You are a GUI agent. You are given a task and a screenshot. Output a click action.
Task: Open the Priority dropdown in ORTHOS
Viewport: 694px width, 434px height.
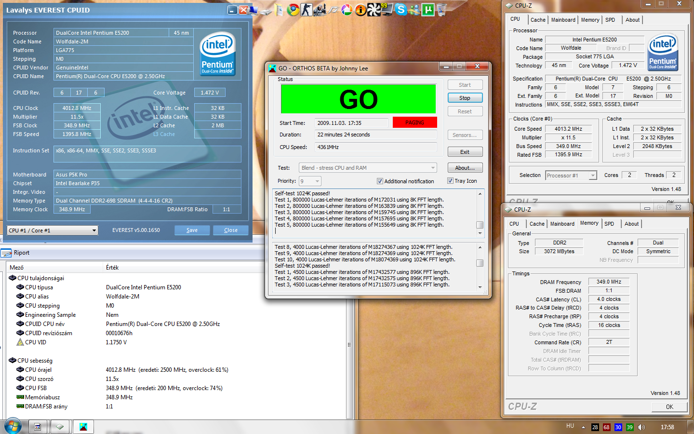(310, 181)
